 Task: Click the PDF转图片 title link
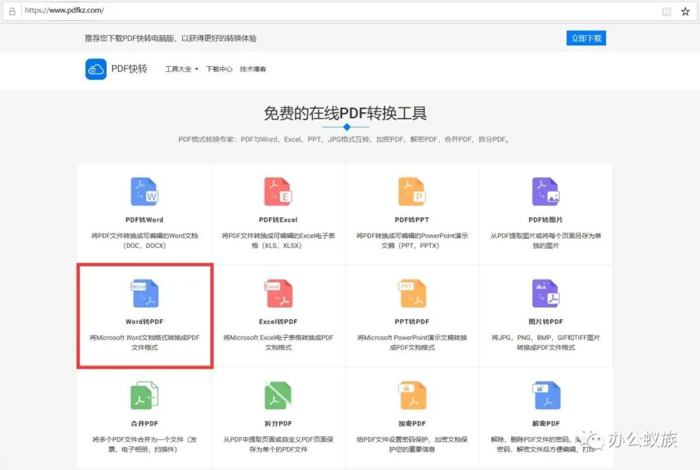click(546, 220)
